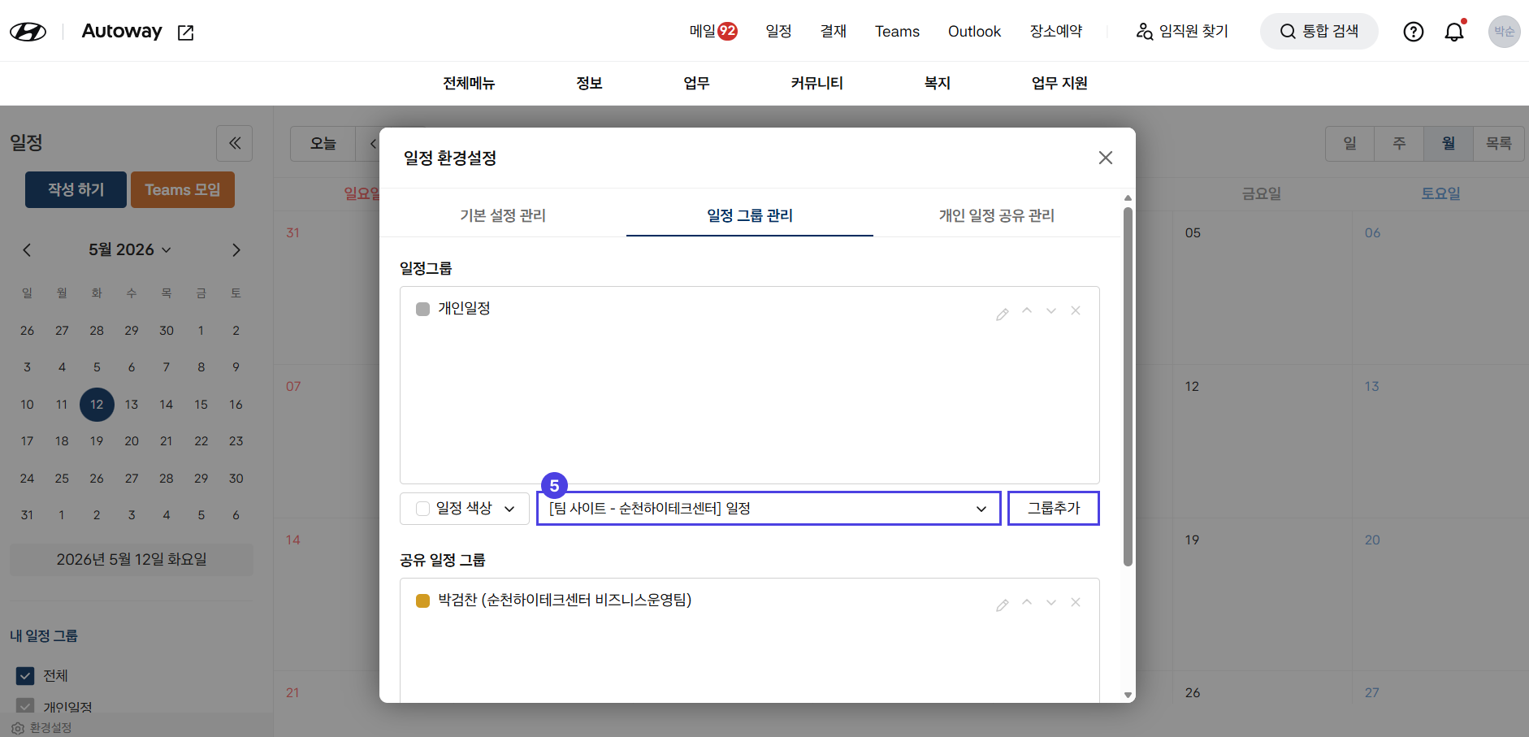Go to next month in mini calendar
Image resolution: width=1529 pixels, height=737 pixels.
tap(236, 250)
